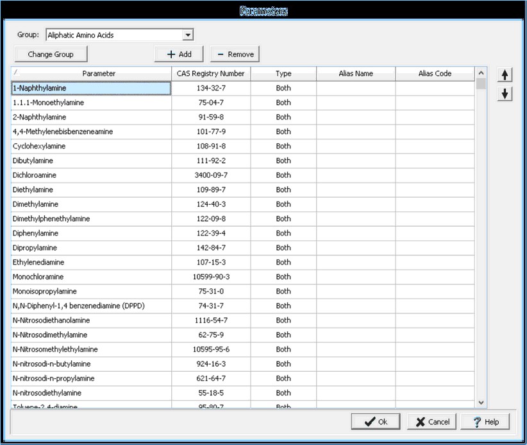The width and height of the screenshot is (527, 445).
Task: Select the Monochloramine row
Action: point(91,277)
